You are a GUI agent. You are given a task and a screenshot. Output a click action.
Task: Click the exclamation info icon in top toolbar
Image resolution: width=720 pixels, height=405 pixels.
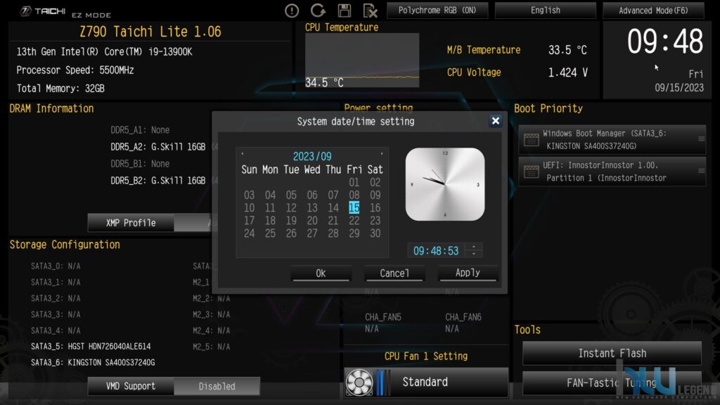[292, 11]
